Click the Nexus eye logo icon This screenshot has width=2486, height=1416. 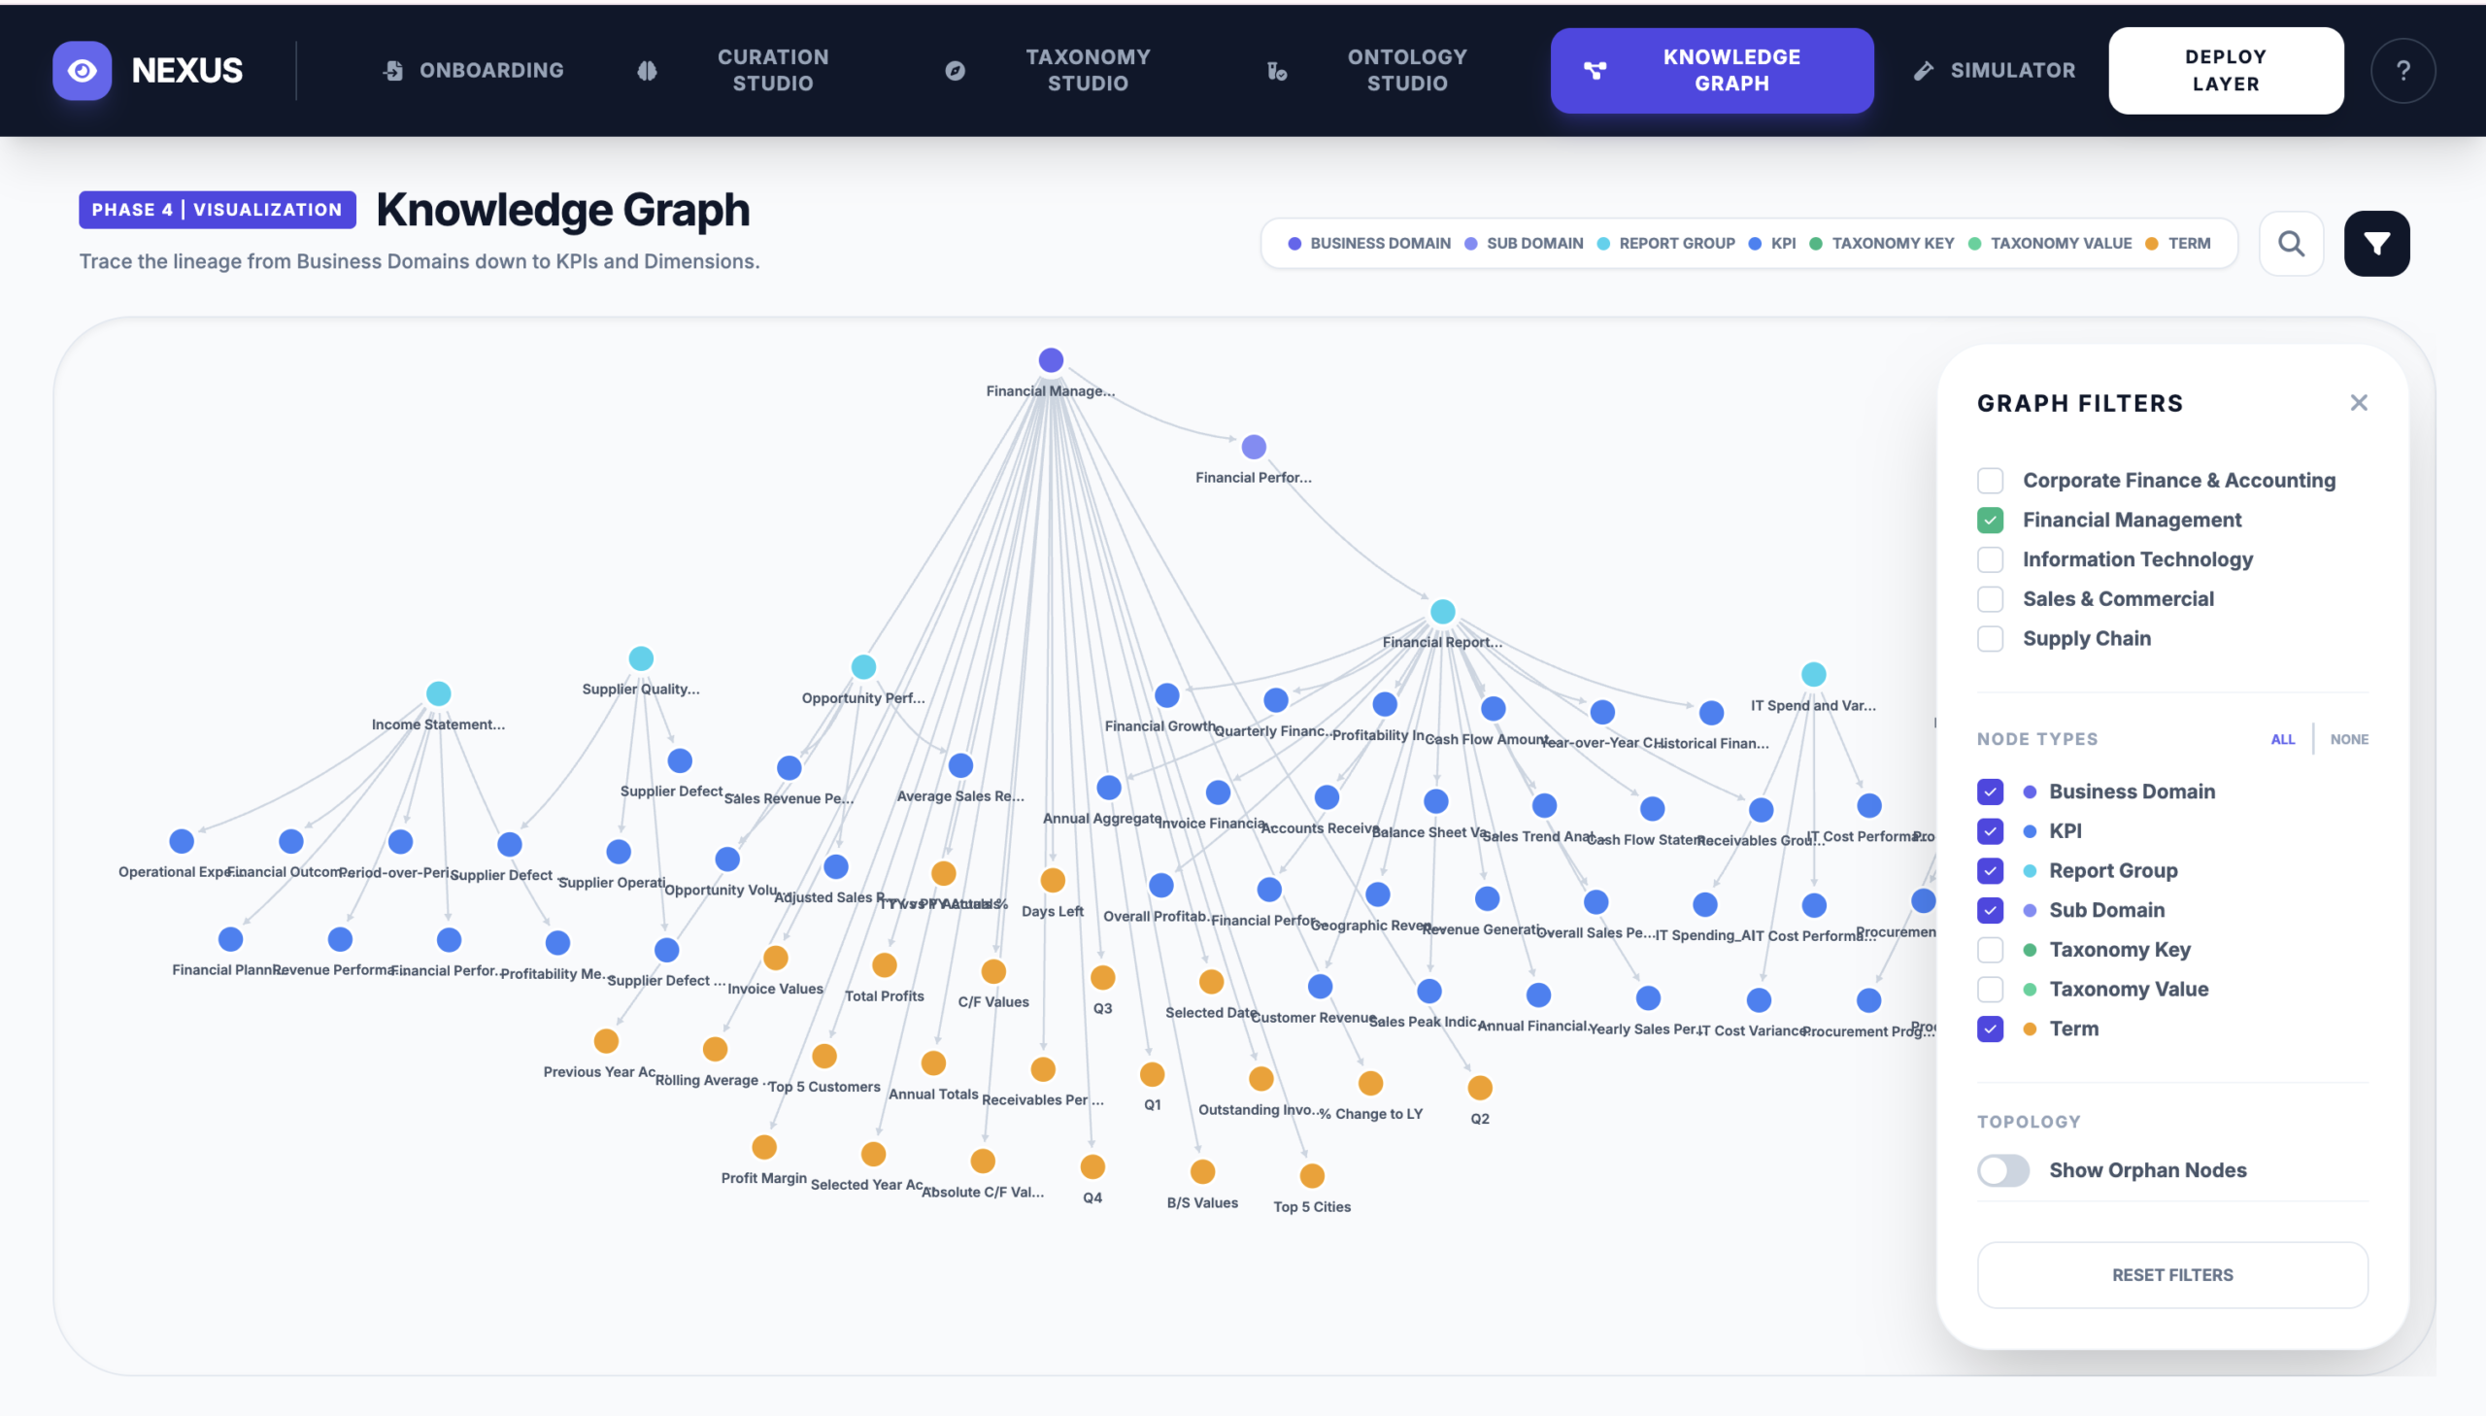click(x=82, y=70)
